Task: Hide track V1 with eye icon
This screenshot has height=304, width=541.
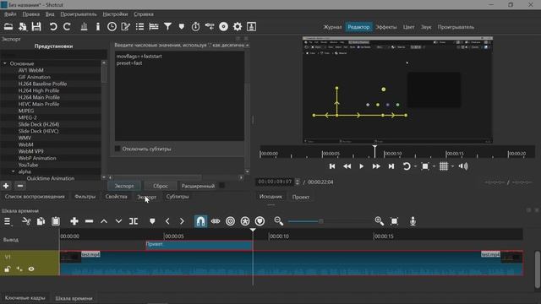Action: 31,269
